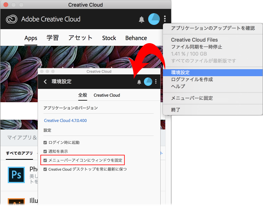
Task: Choose ヘルプ menu item
Action: (213, 86)
